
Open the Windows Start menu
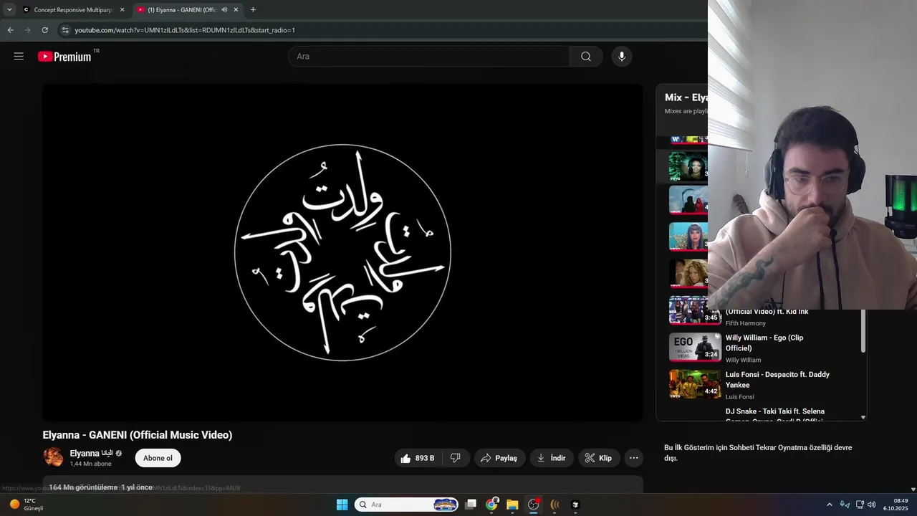342,505
